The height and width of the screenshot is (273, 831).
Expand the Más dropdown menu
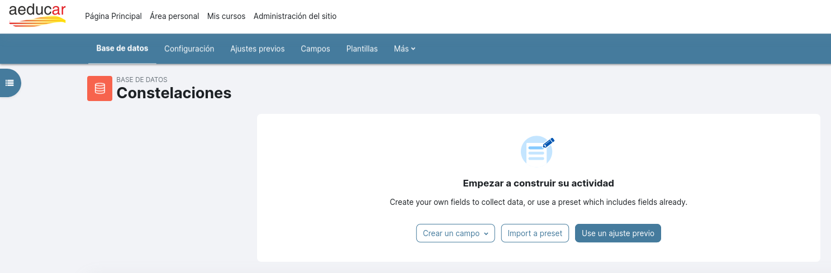click(405, 49)
